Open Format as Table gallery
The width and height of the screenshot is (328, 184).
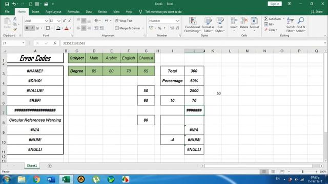tap(208, 25)
